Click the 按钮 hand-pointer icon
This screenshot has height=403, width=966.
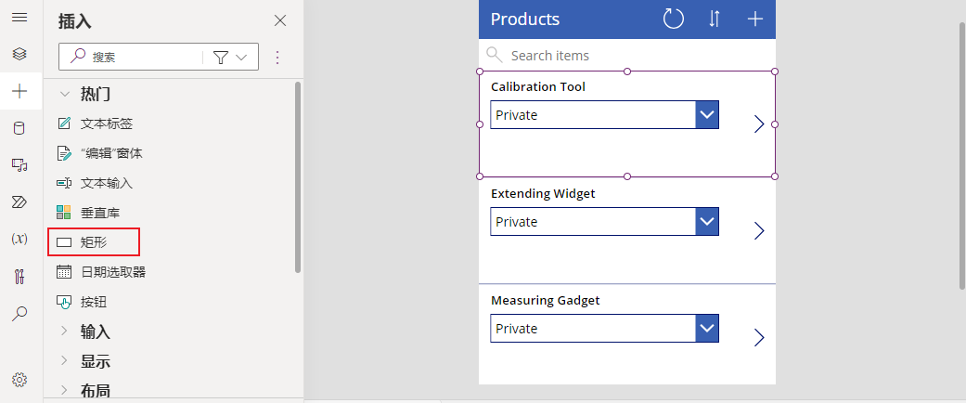tap(64, 302)
